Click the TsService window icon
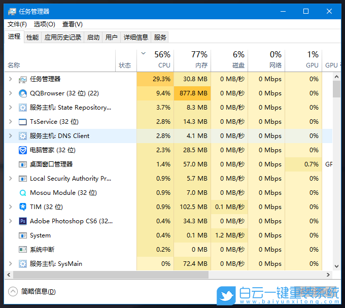The height and width of the screenshot is (308, 345). (x=23, y=122)
